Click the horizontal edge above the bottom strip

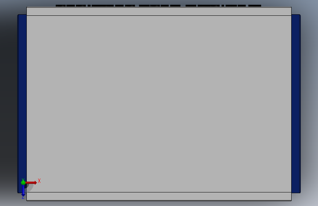(159, 192)
